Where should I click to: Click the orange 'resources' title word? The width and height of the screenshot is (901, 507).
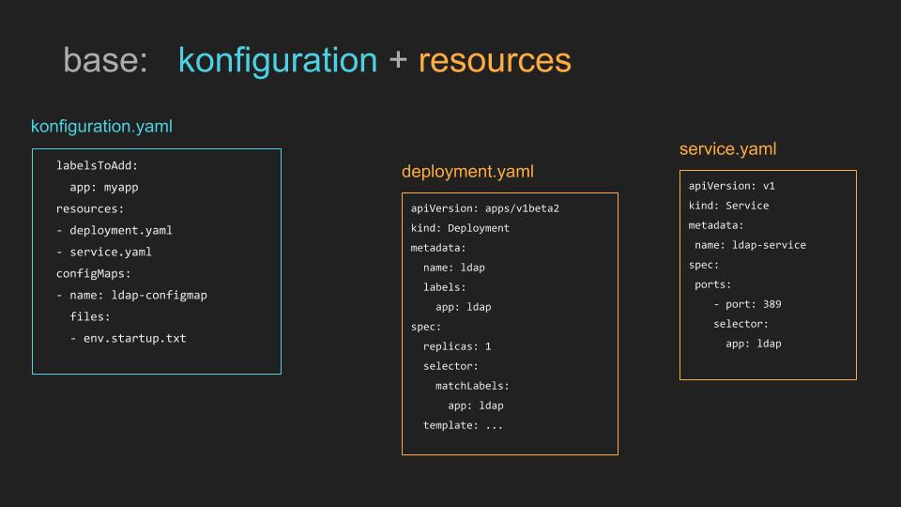pos(495,61)
